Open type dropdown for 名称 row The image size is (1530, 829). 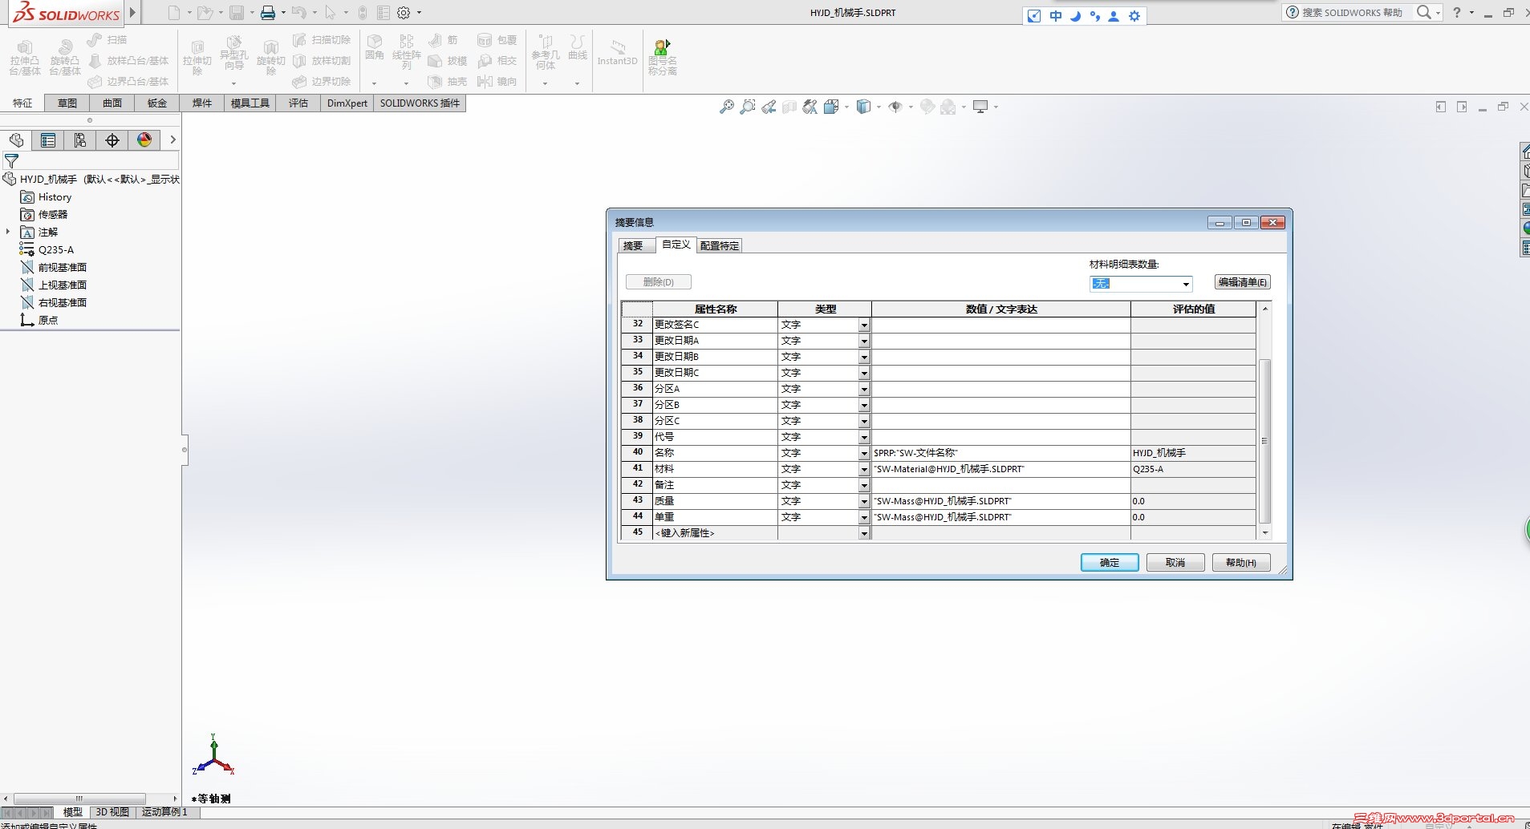(864, 453)
